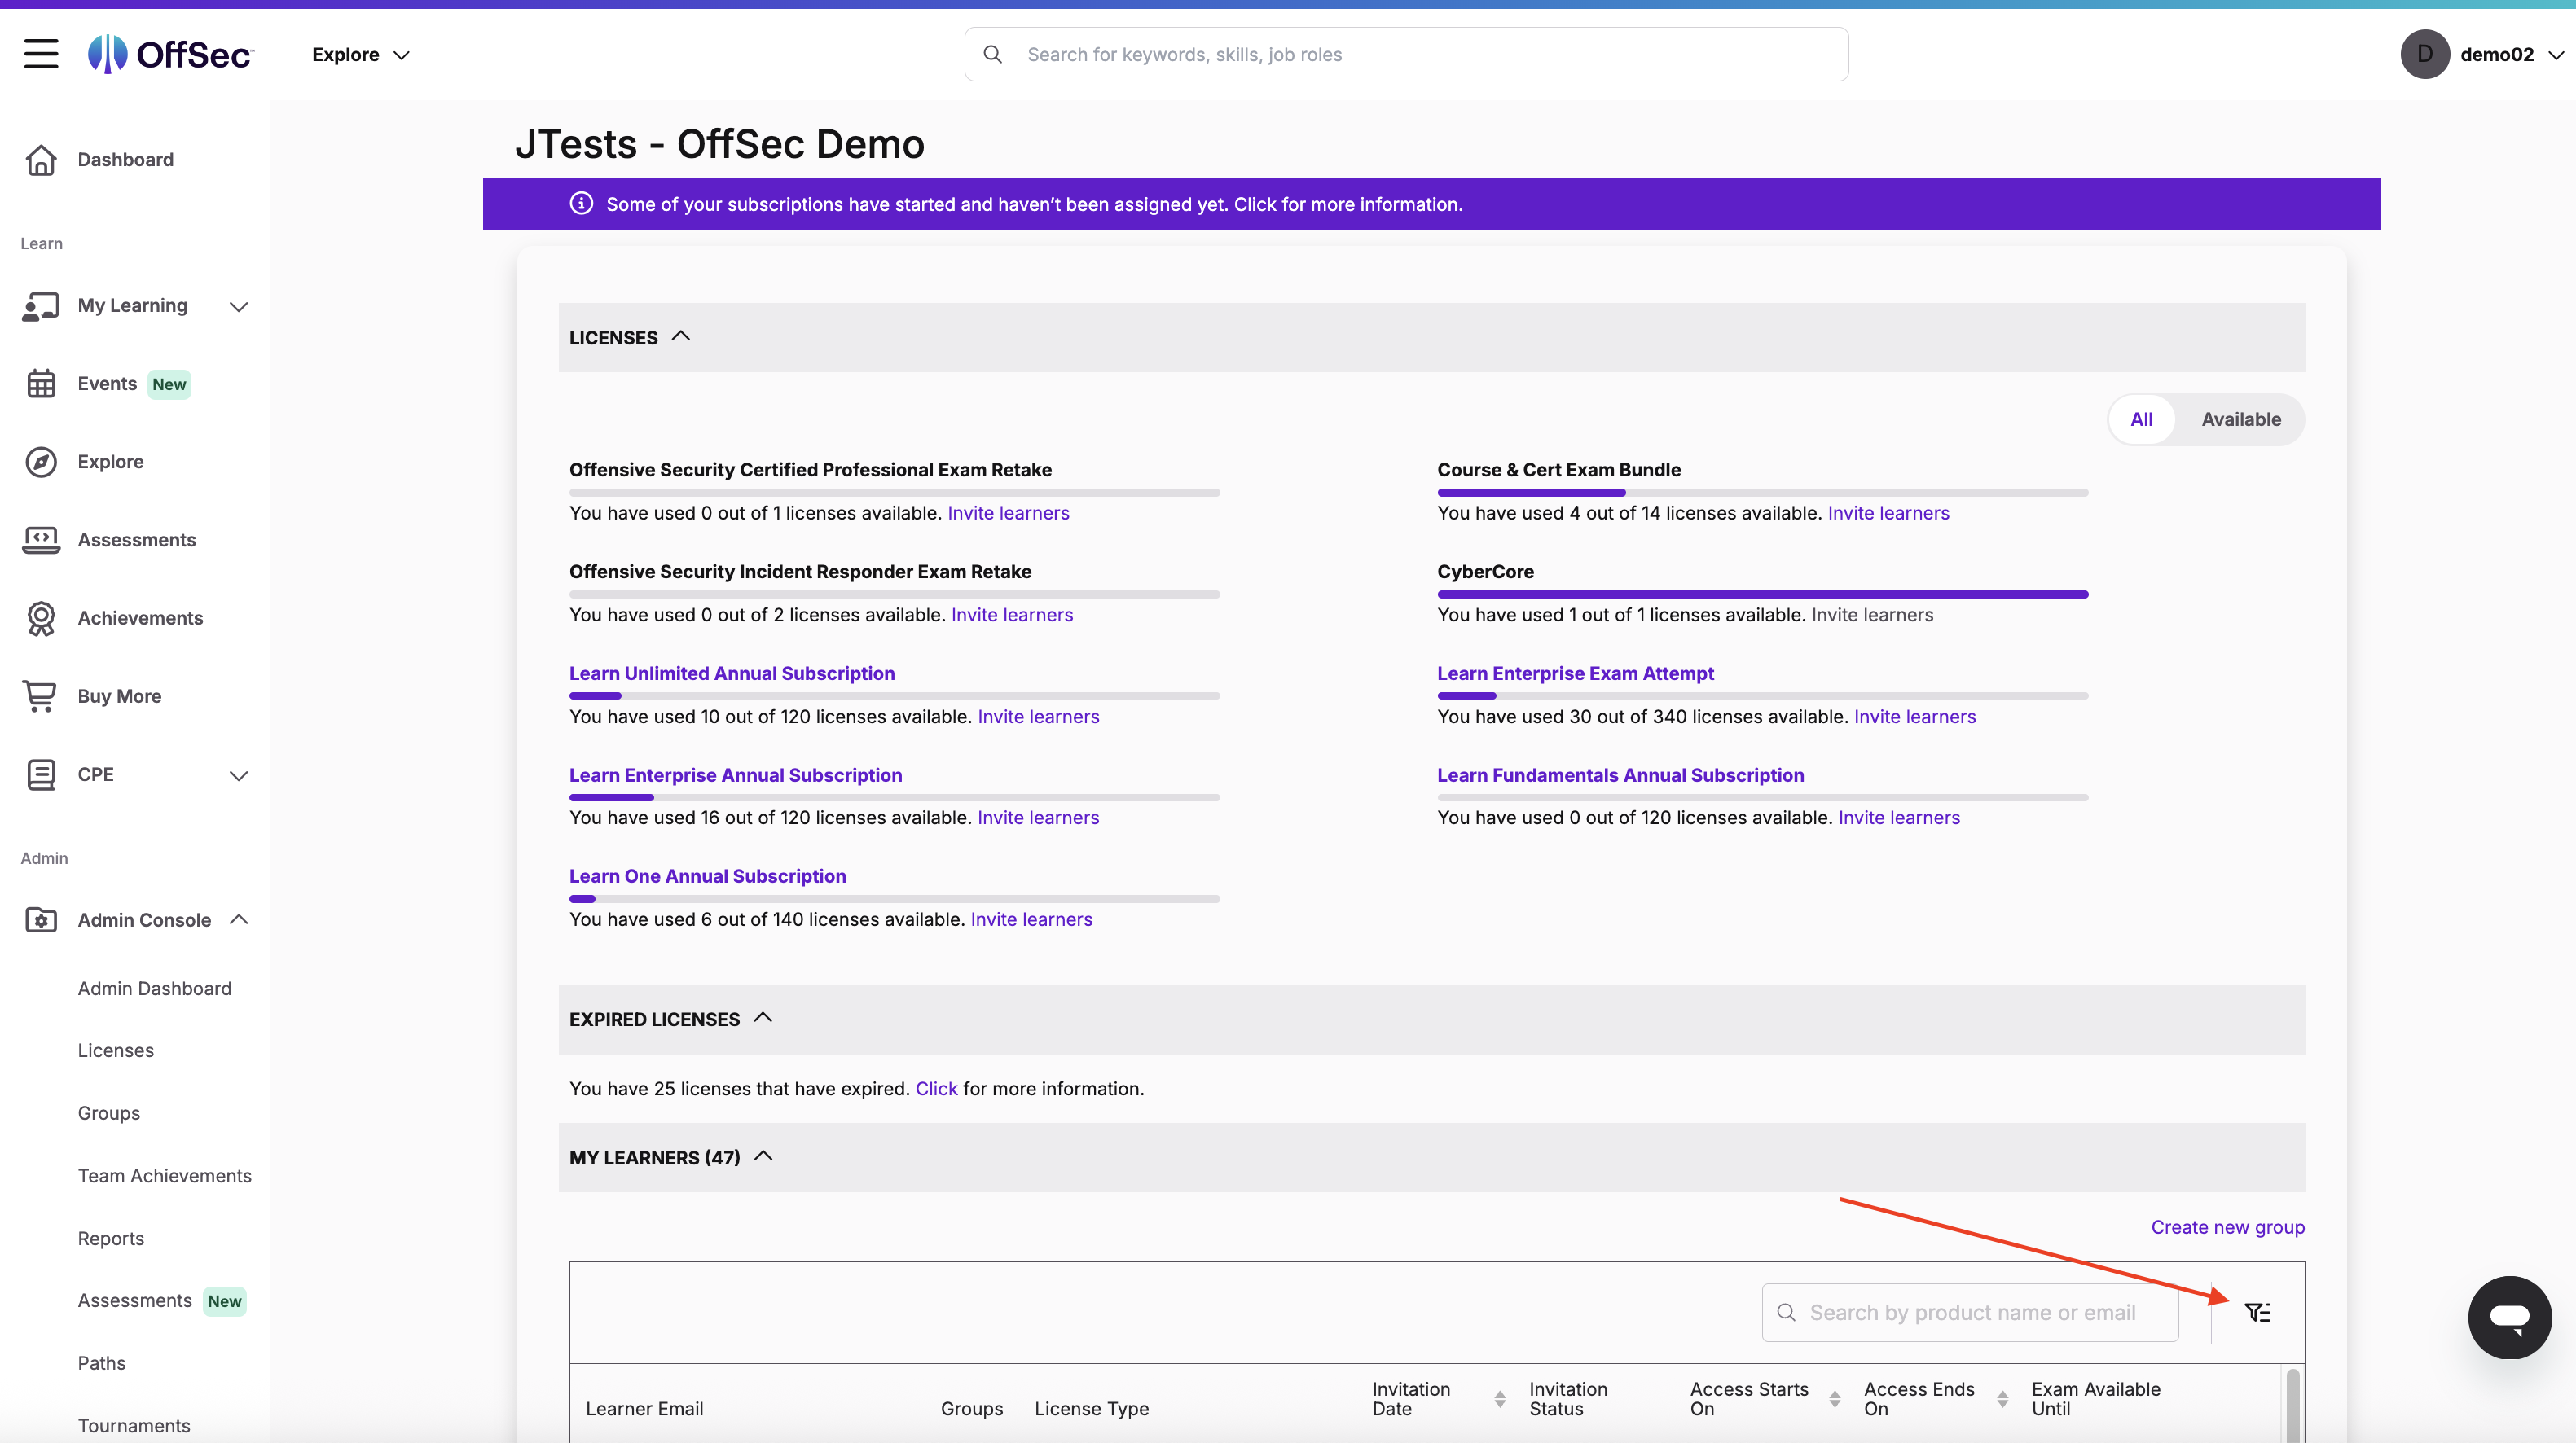Collapse the LICENSES section

pos(681,337)
